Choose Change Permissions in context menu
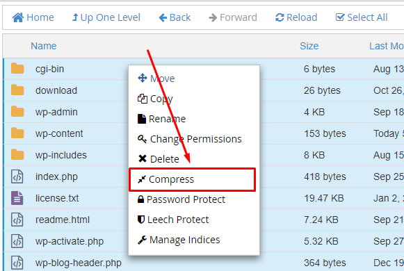 (x=190, y=139)
